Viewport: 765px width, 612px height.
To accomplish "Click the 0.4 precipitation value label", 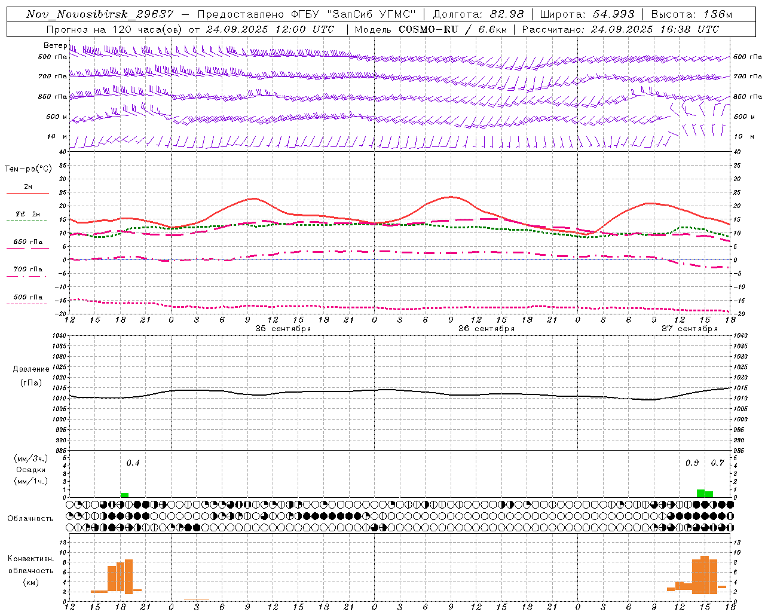I will click(x=133, y=463).
